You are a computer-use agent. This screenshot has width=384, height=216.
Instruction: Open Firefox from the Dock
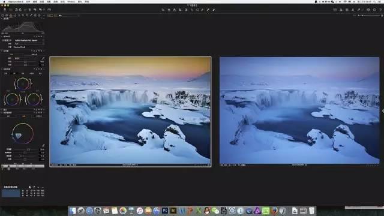coord(274,211)
